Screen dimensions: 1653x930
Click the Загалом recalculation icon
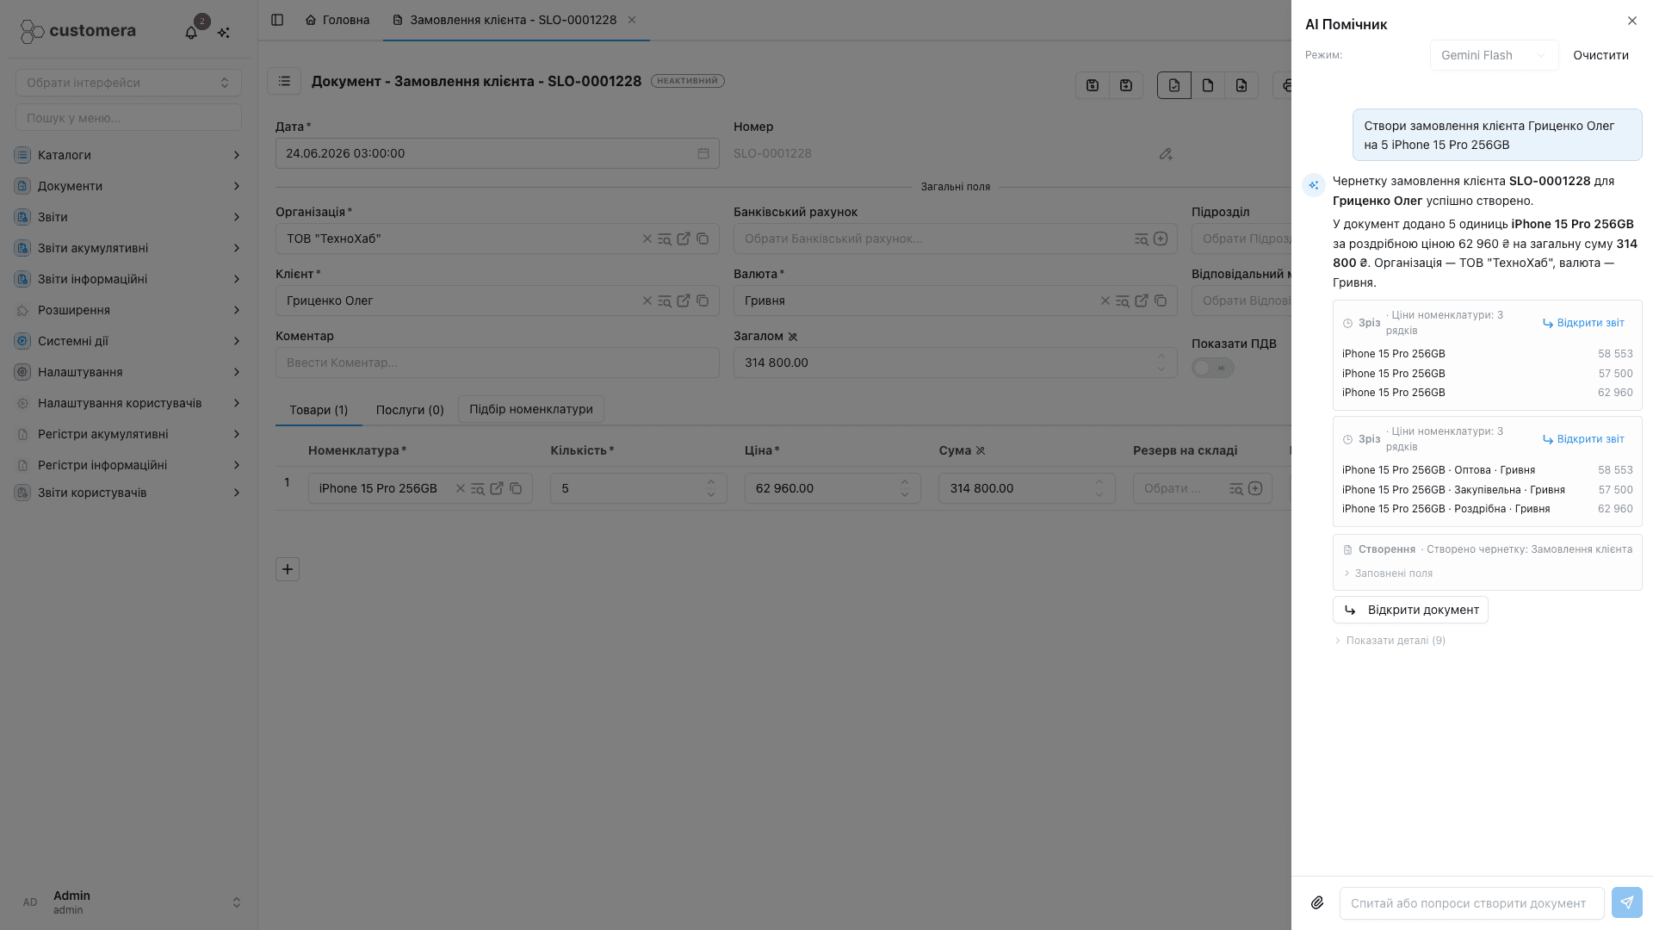[793, 337]
